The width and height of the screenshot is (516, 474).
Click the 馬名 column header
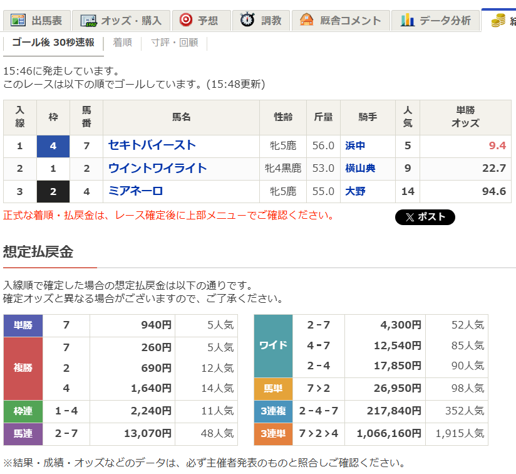point(182,117)
